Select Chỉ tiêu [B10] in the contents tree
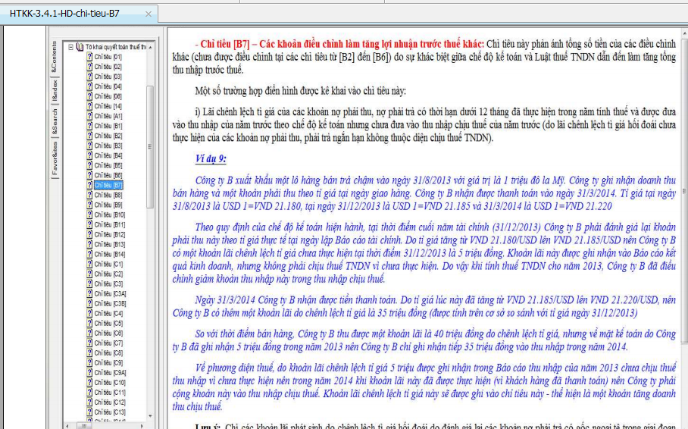The width and height of the screenshot is (688, 429). pyautogui.click(x=109, y=214)
